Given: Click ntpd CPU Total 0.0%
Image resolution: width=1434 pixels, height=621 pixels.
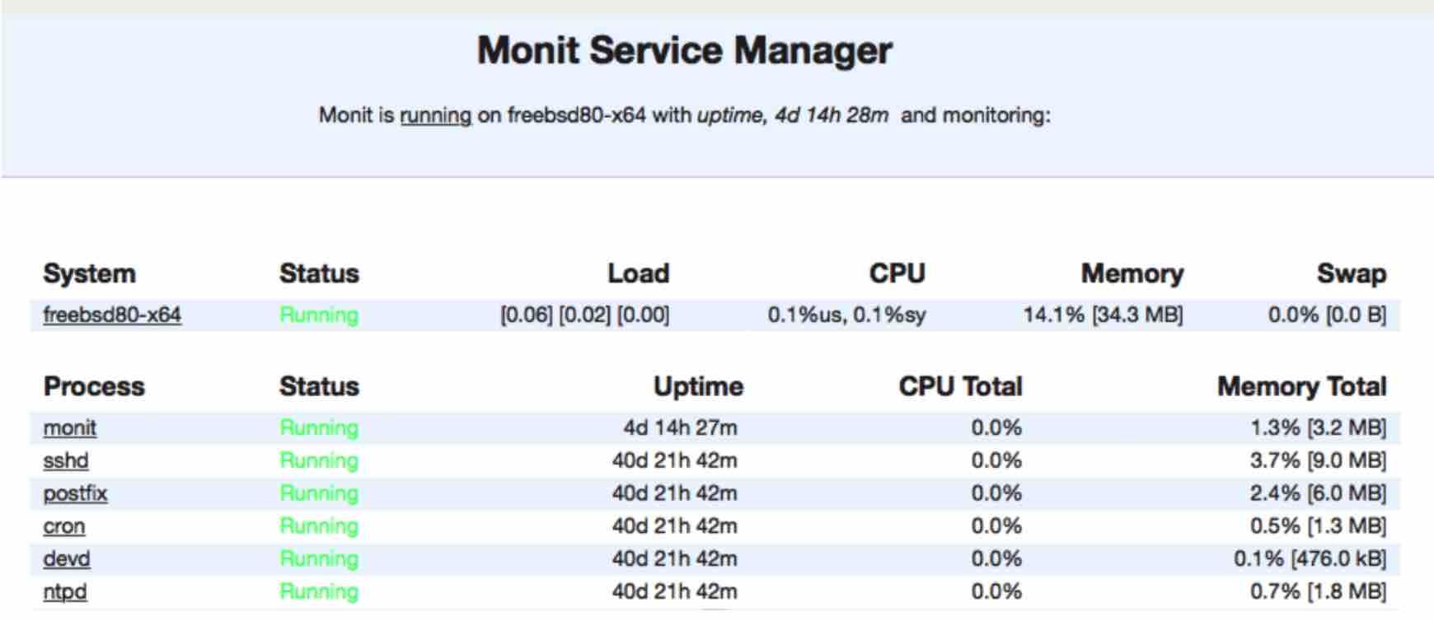Looking at the screenshot, I should (x=996, y=591).
